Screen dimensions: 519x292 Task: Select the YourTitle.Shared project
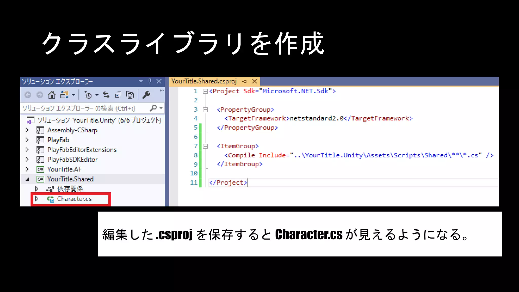pos(70,179)
